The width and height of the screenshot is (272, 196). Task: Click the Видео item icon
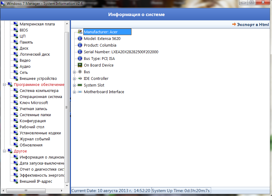click(16, 60)
